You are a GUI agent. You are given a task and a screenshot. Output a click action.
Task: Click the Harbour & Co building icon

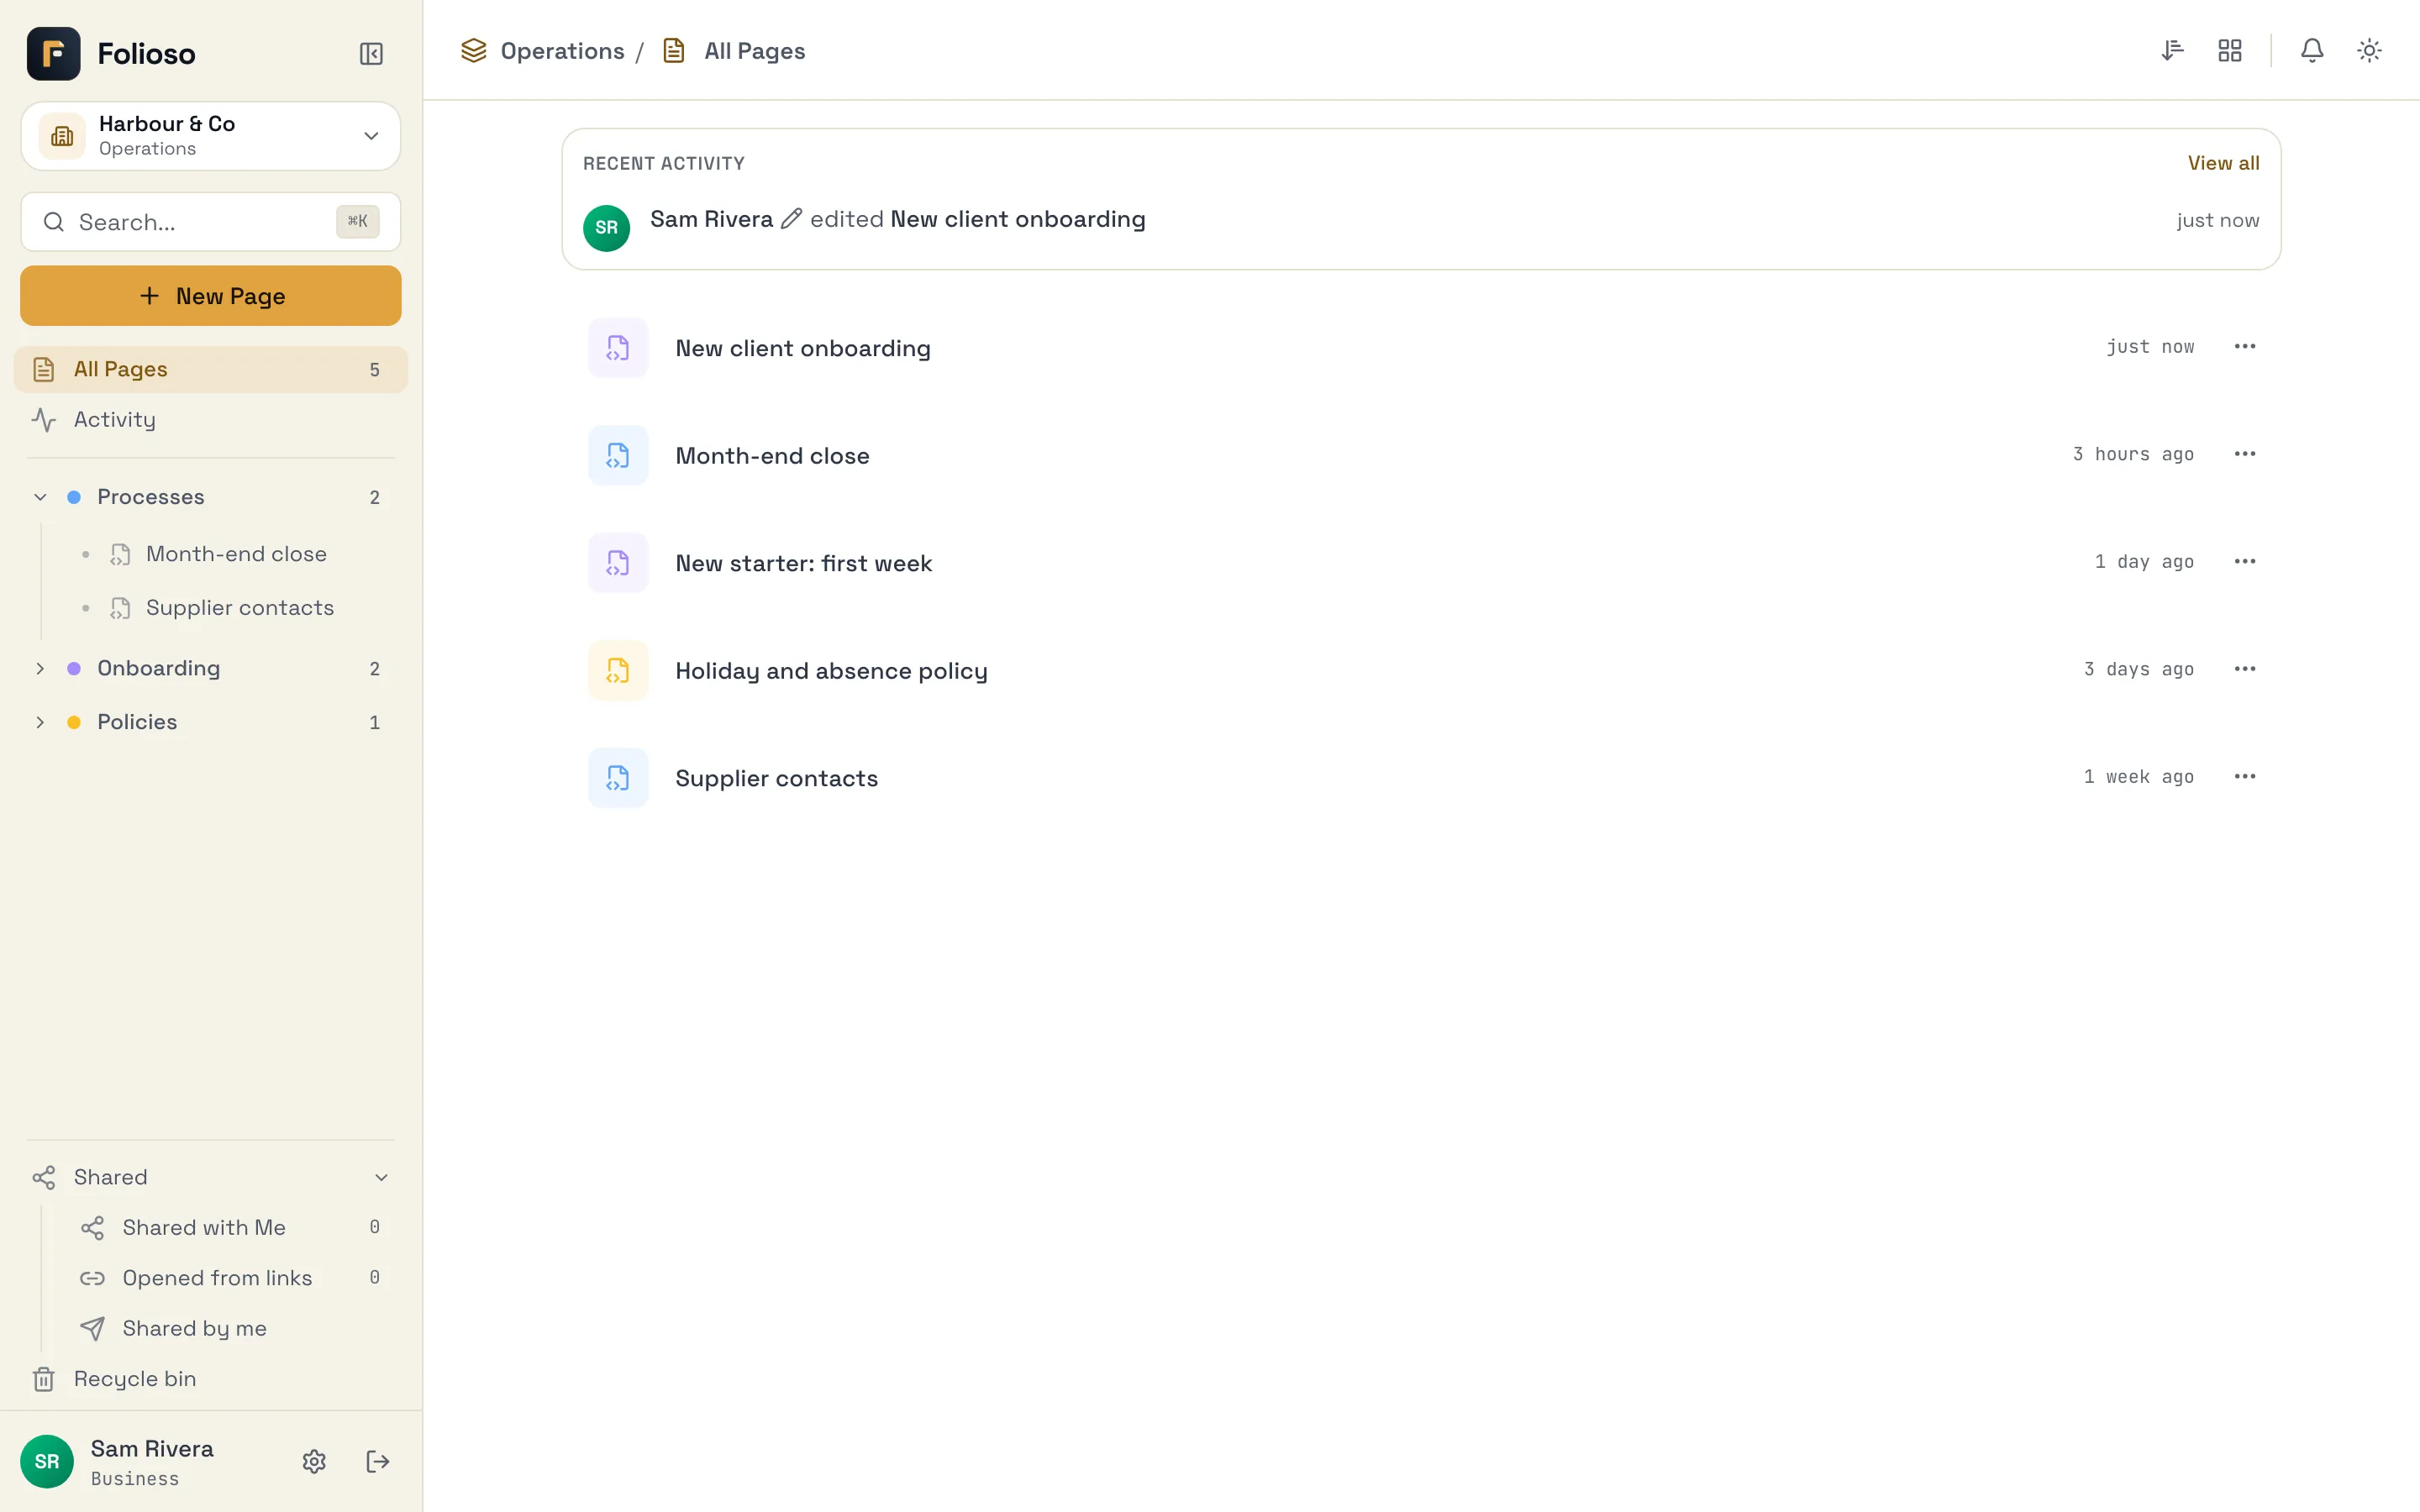point(62,136)
